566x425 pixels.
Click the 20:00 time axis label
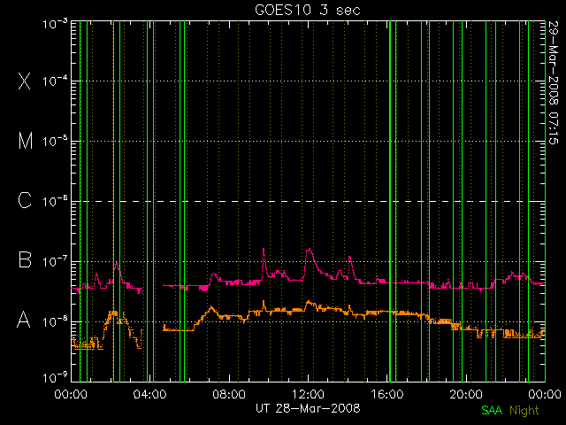tap(466, 394)
